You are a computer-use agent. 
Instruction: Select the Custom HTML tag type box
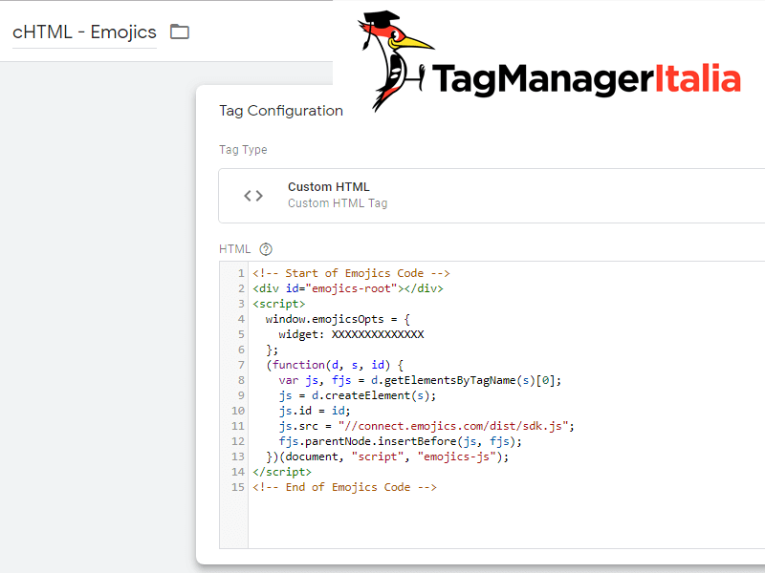tap(492, 196)
